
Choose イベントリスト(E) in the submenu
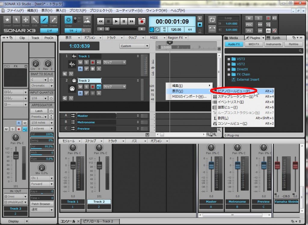click(x=243, y=102)
